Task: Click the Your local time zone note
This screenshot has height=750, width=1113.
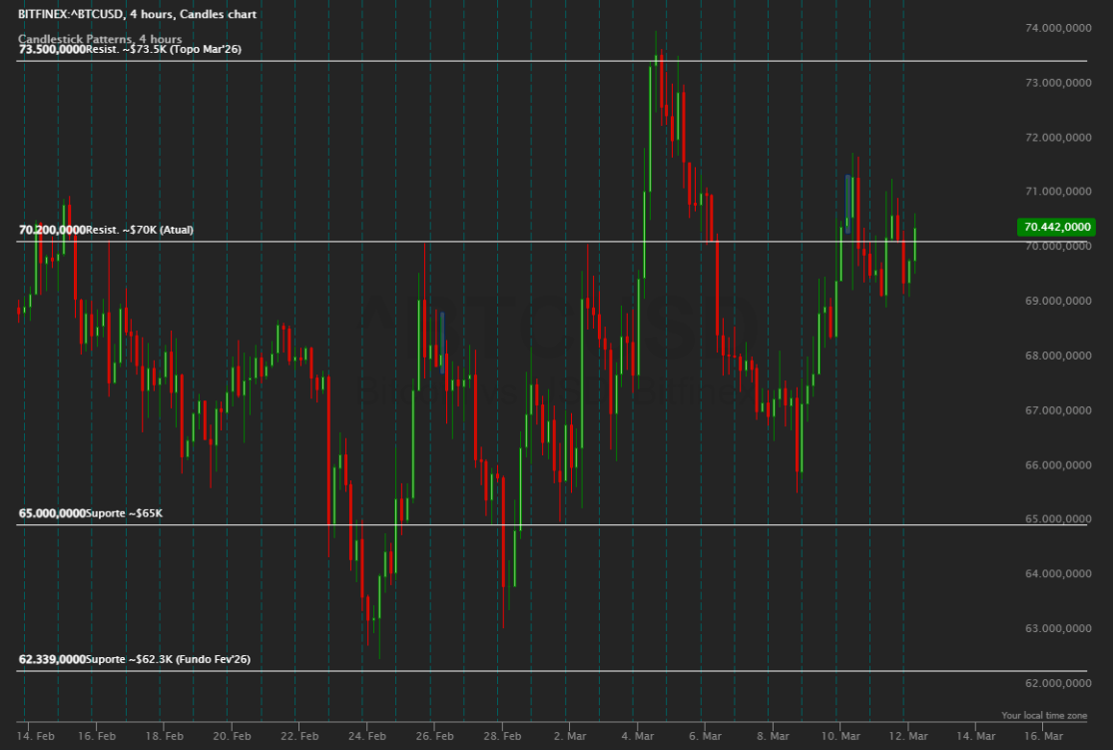Action: (1044, 716)
